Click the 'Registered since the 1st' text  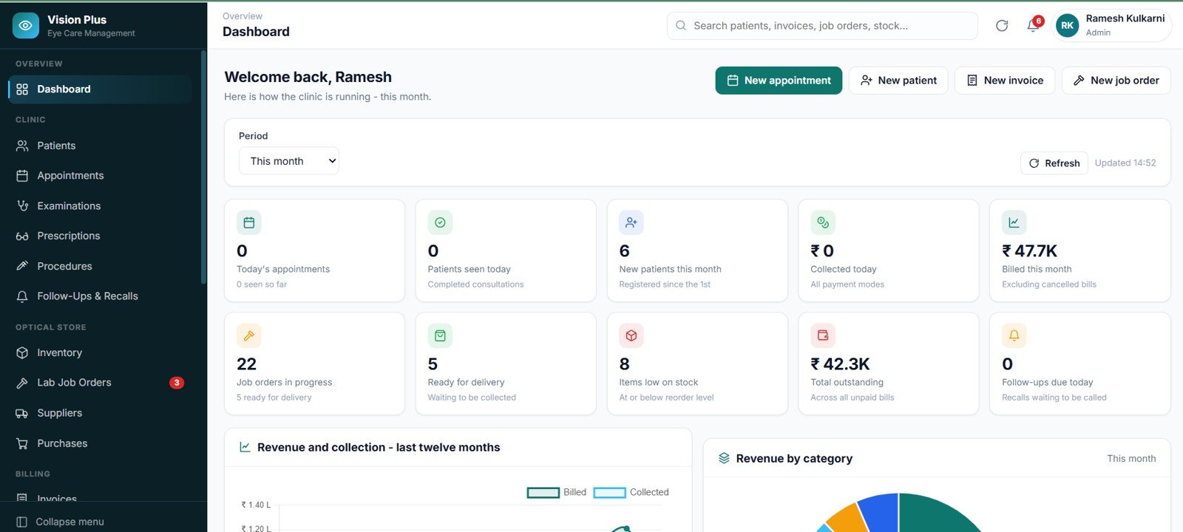tap(665, 284)
